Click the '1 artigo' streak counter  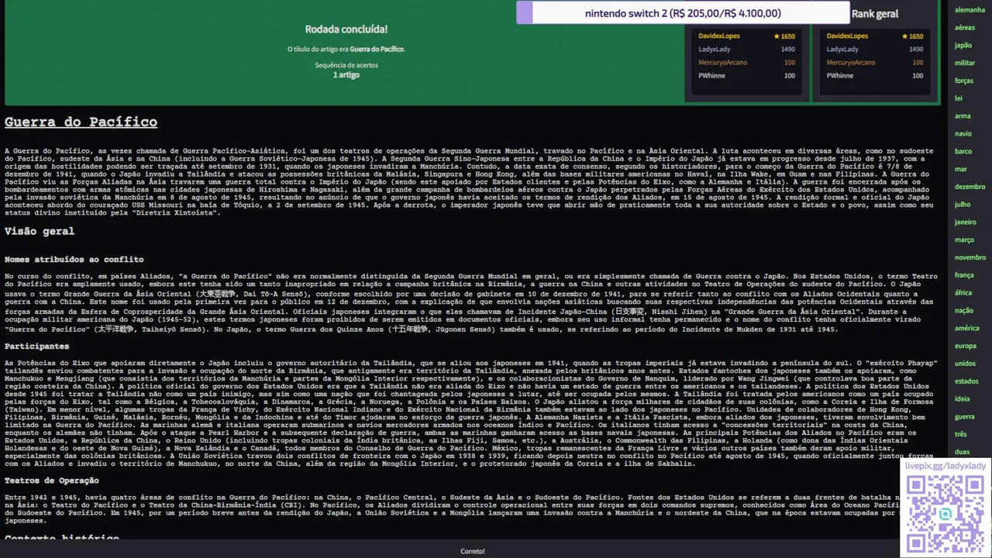[346, 75]
